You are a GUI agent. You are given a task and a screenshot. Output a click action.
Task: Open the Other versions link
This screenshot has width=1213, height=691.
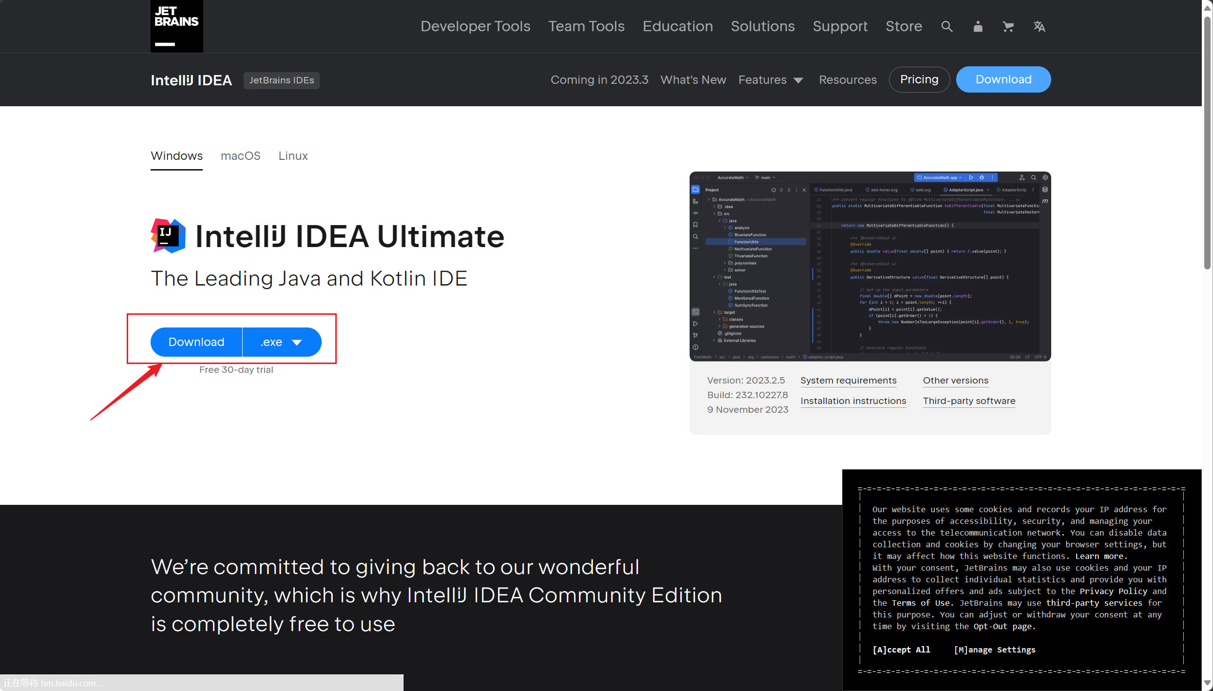click(955, 380)
